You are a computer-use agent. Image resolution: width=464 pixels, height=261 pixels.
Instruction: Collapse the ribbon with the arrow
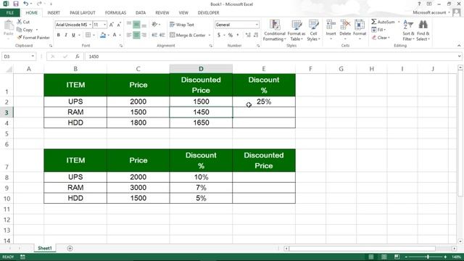[459, 46]
